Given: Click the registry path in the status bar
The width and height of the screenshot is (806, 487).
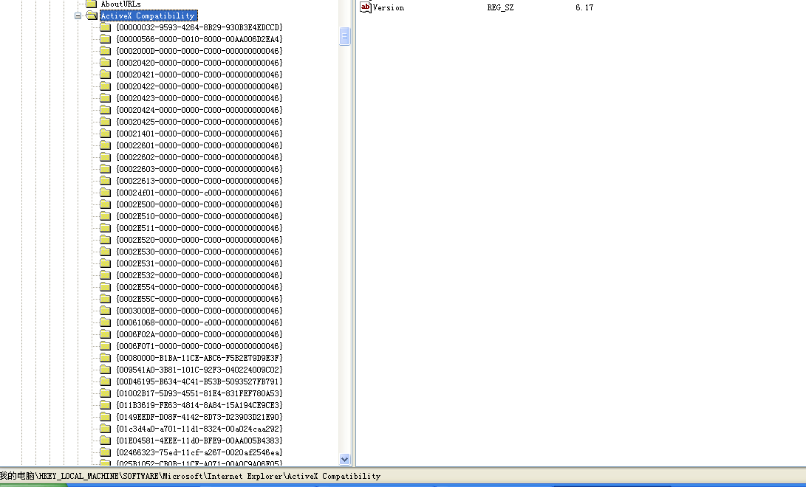Looking at the screenshot, I should 192,477.
